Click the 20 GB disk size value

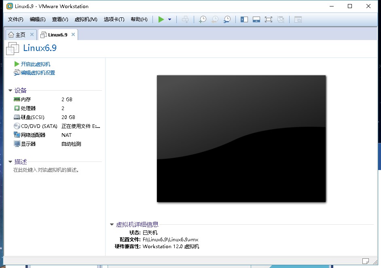point(68,117)
